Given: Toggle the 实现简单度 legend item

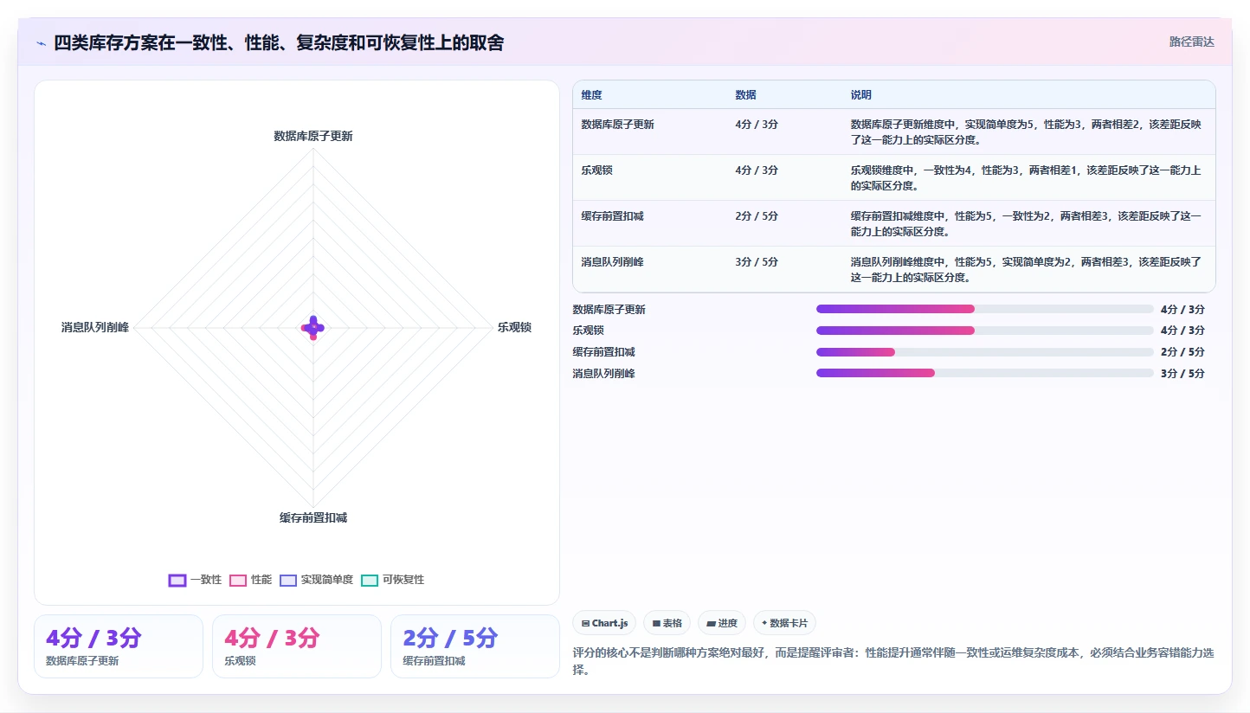Looking at the screenshot, I should click(x=316, y=580).
